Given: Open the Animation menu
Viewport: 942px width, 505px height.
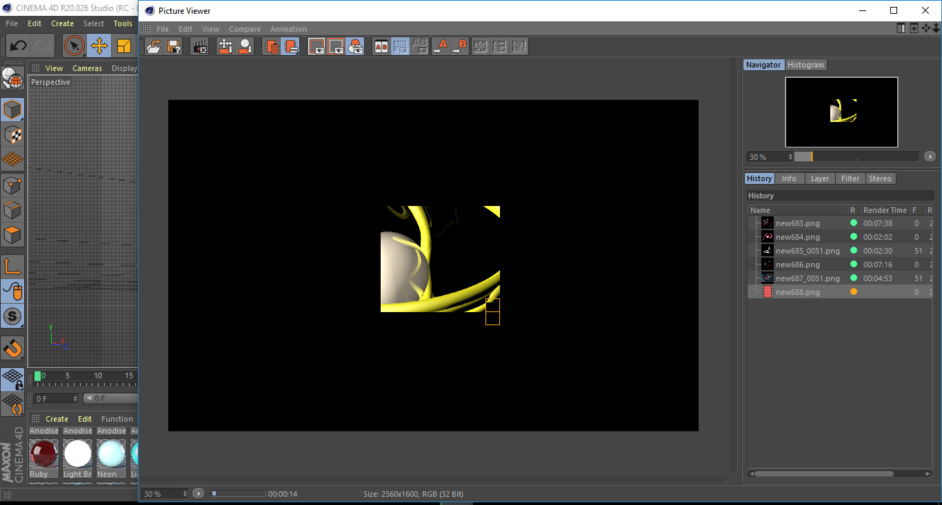Looking at the screenshot, I should (x=288, y=29).
